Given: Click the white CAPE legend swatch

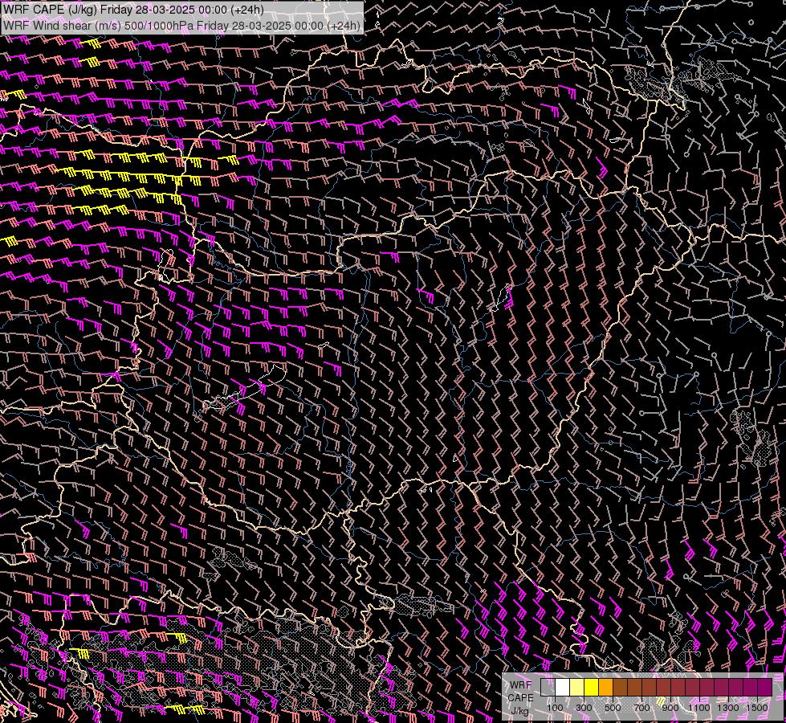Looking at the screenshot, I should [563, 687].
